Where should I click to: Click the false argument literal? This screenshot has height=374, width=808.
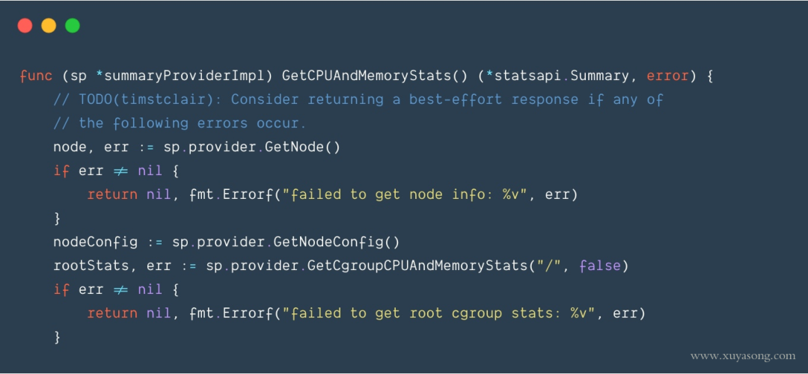(x=598, y=266)
